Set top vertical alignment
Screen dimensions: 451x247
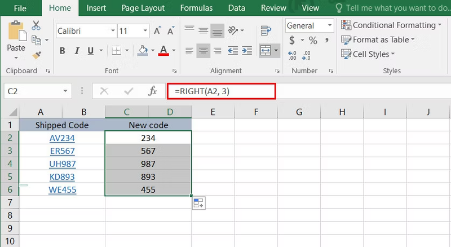click(189, 29)
